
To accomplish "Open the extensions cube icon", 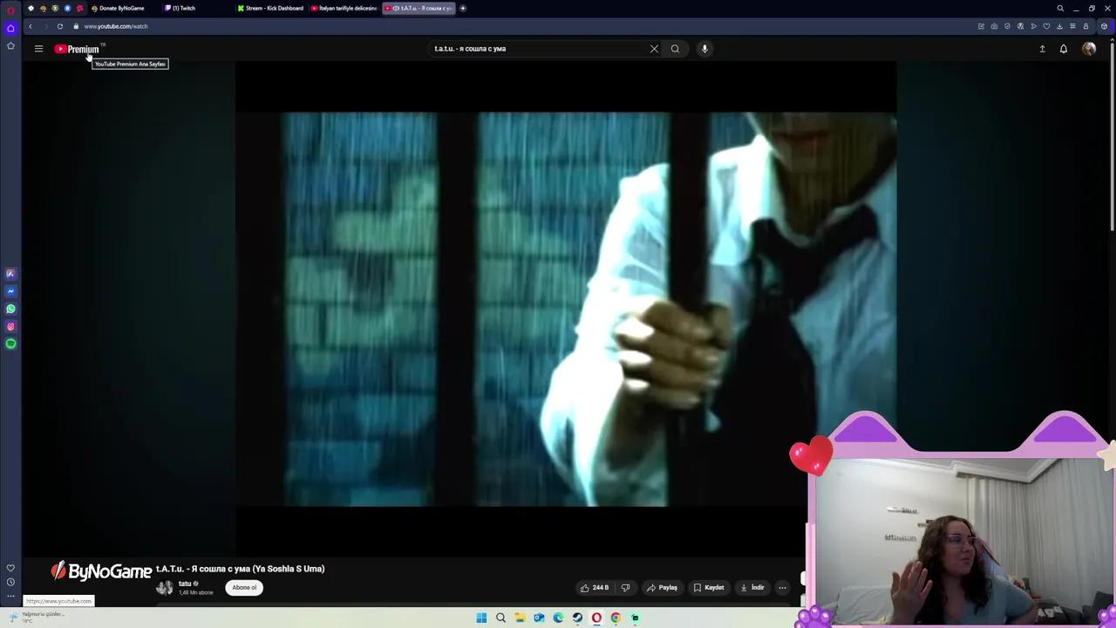I will coord(1104,26).
